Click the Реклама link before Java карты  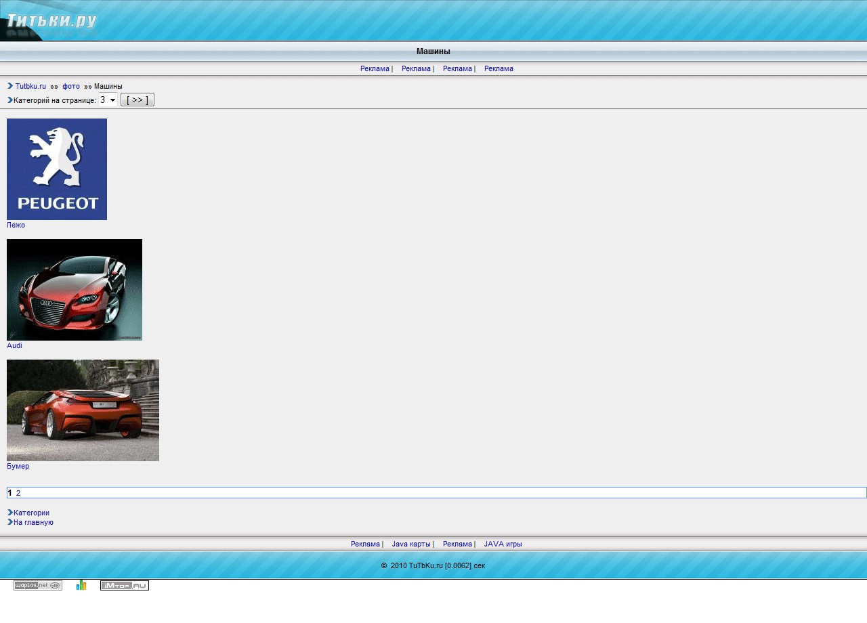(365, 544)
